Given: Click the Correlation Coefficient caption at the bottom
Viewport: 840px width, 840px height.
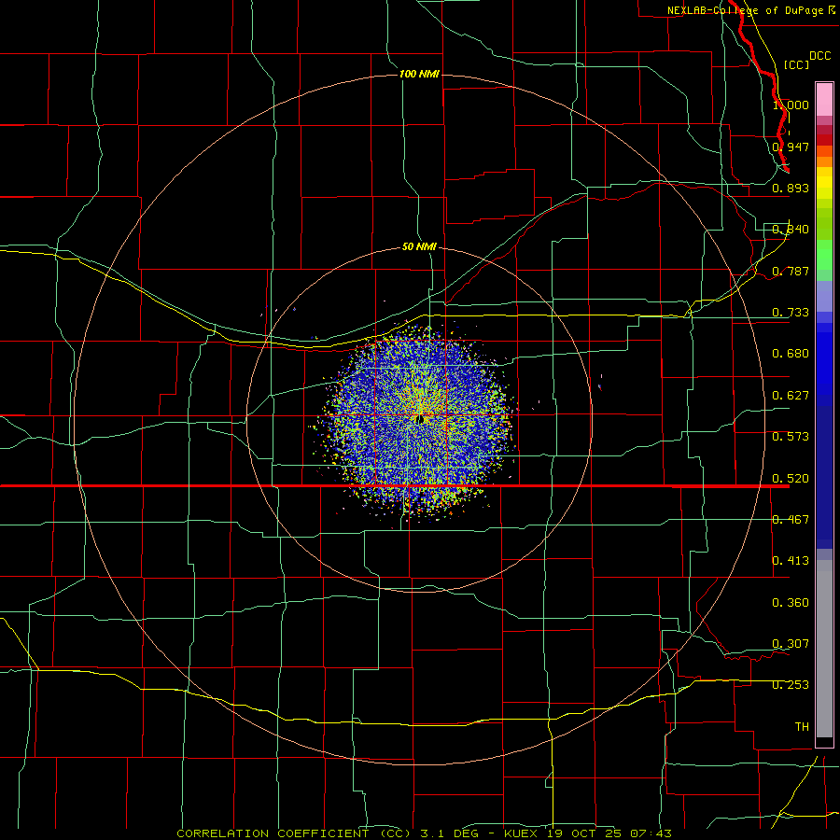Looking at the screenshot, I should point(424,833).
